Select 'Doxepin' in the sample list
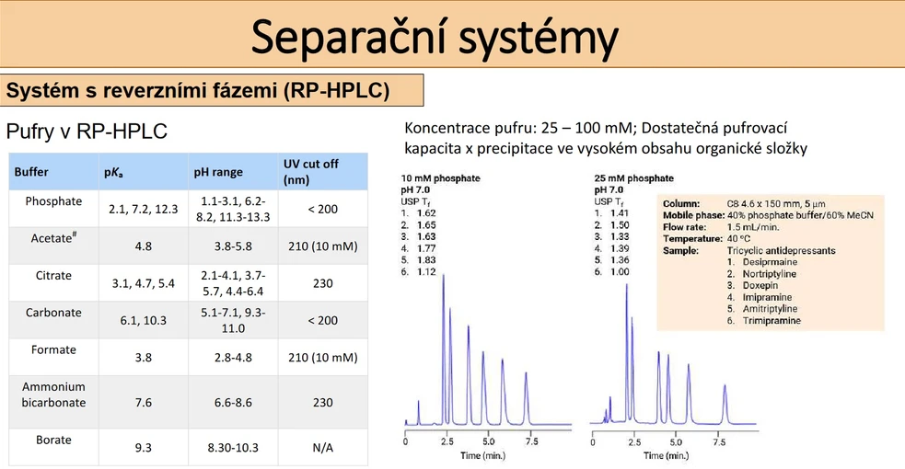 click(x=760, y=285)
